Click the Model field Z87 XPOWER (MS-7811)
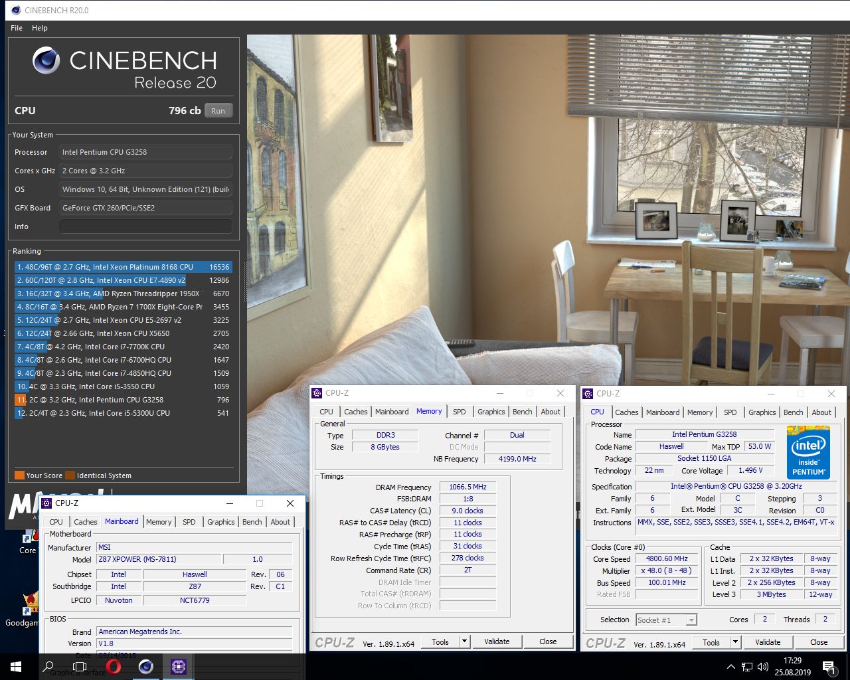The height and width of the screenshot is (680, 850). (159, 559)
